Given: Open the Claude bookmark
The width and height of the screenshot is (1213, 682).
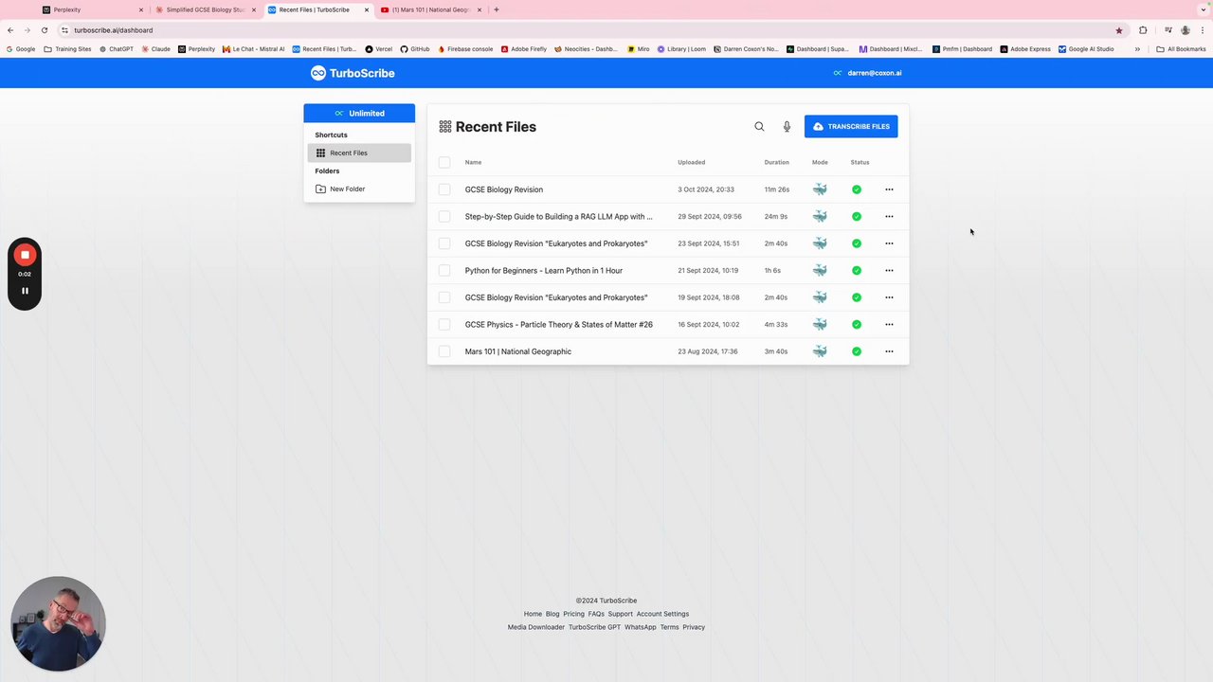Looking at the screenshot, I should pyautogui.click(x=156, y=49).
